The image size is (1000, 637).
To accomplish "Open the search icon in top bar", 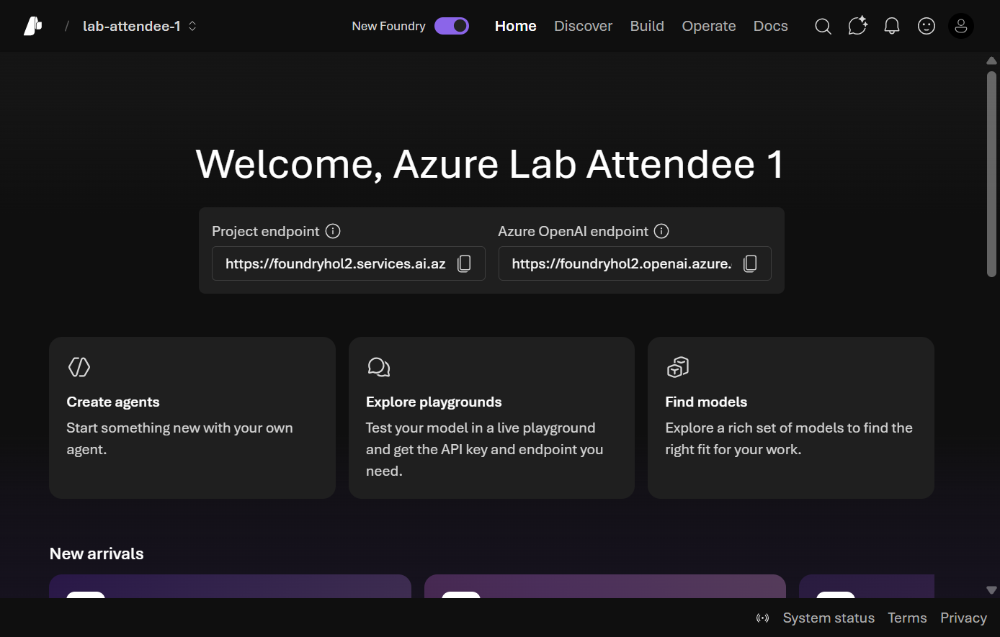I will (823, 27).
